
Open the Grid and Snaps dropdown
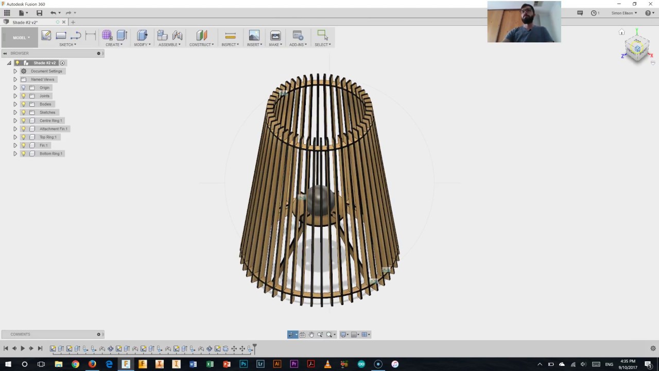tap(356, 334)
